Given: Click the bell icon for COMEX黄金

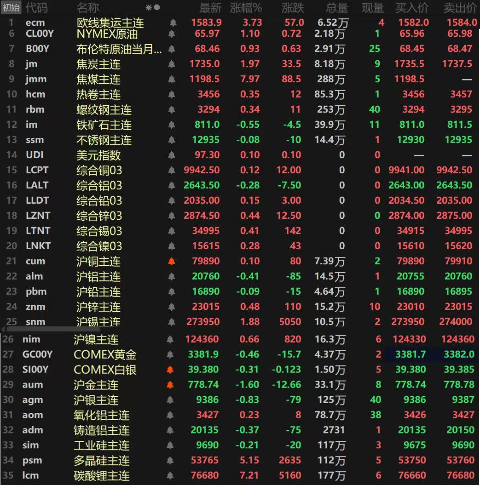Looking at the screenshot, I should click(x=171, y=354).
